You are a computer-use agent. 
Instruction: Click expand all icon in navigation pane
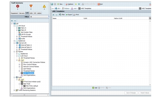12,20
